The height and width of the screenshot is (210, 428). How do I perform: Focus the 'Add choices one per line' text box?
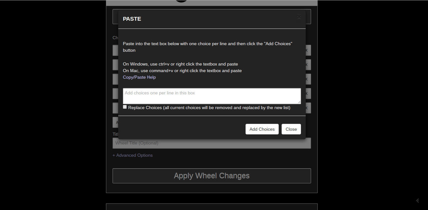212,96
